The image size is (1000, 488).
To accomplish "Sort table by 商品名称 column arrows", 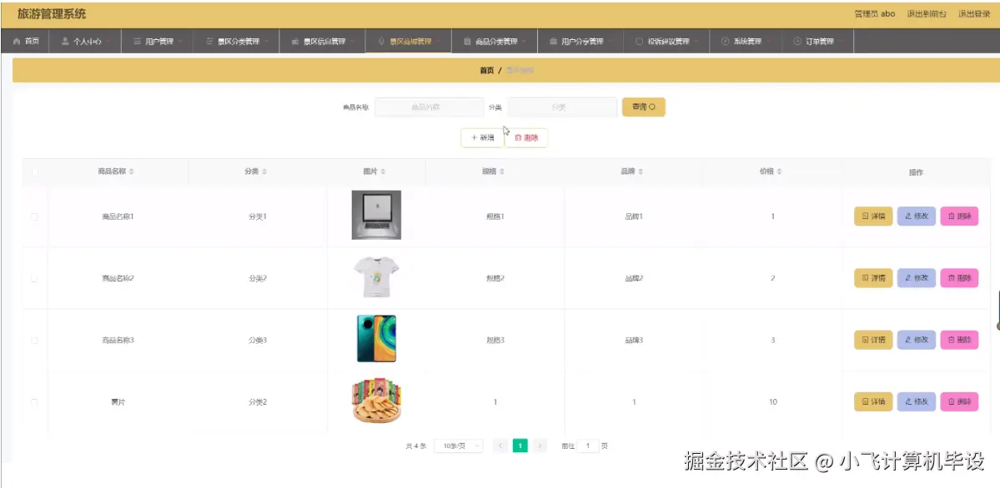I will click(132, 172).
